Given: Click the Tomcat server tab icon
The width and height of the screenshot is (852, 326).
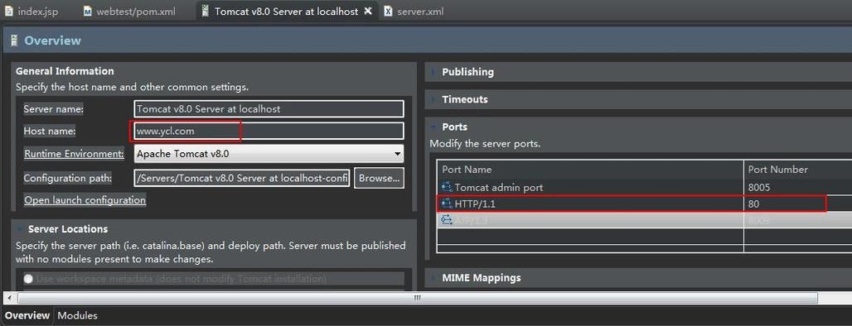Looking at the screenshot, I should 205,11.
